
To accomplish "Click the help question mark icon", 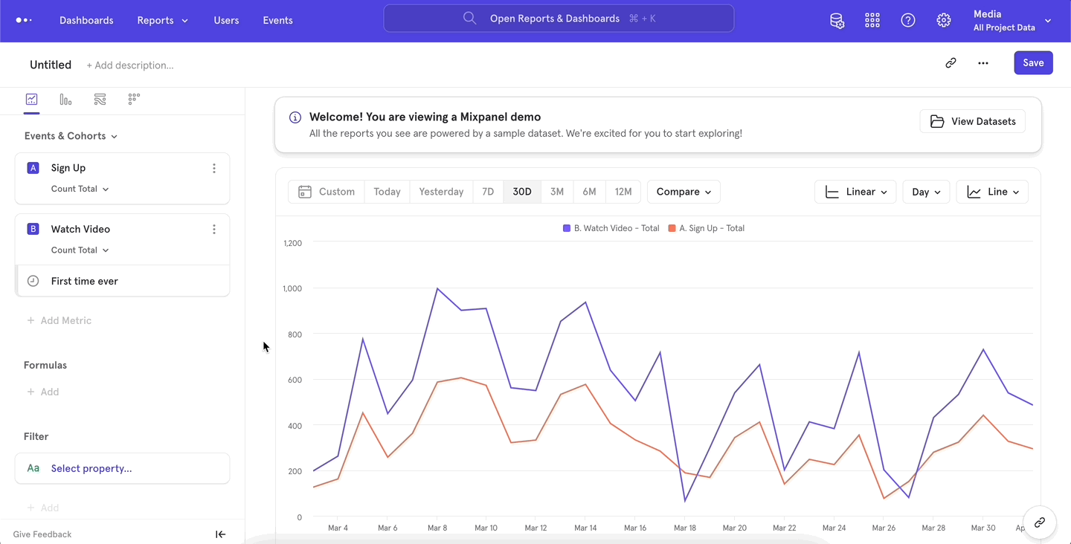I will click(908, 21).
